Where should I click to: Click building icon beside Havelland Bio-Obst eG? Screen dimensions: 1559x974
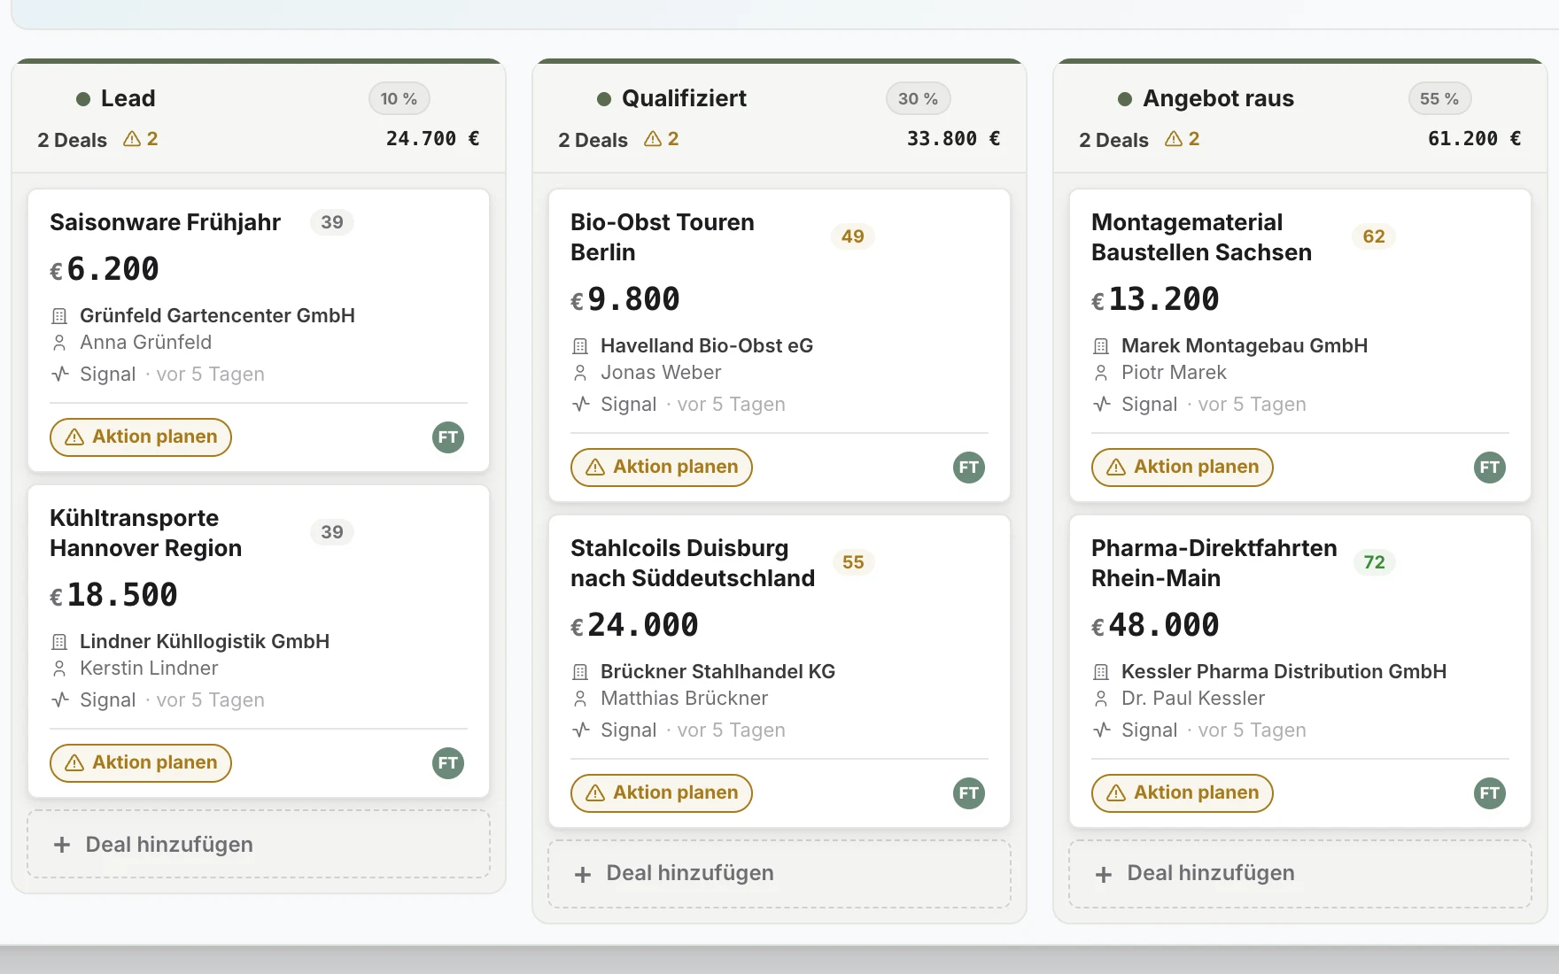point(580,346)
